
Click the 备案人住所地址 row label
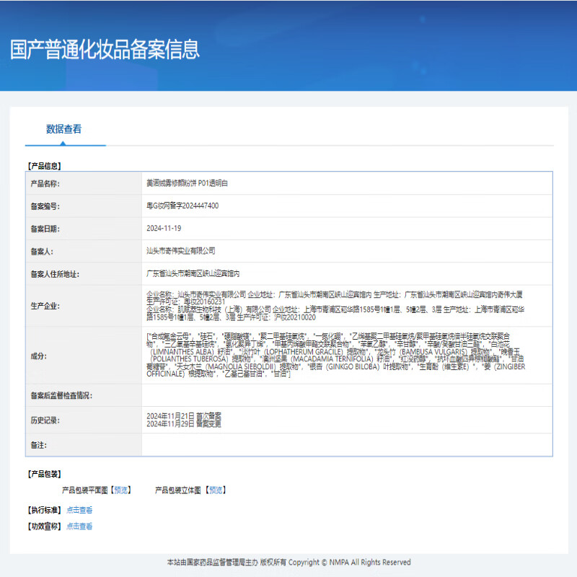55,274
